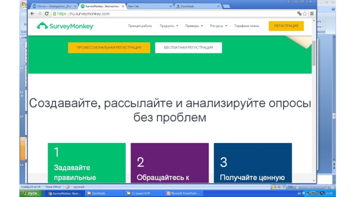Click the 74% zoom level in PowerPoint
The height and width of the screenshot is (197, 351).
[x=290, y=187]
